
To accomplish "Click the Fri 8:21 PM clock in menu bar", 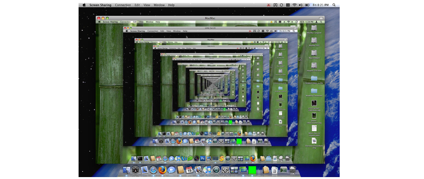I will (320, 5).
